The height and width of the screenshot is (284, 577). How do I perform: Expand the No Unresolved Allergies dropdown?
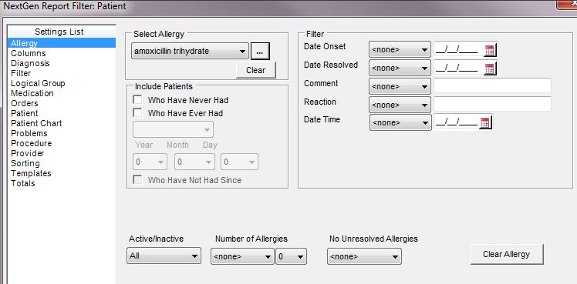pyautogui.click(x=364, y=256)
